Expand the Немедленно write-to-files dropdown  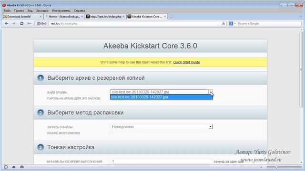161,127
